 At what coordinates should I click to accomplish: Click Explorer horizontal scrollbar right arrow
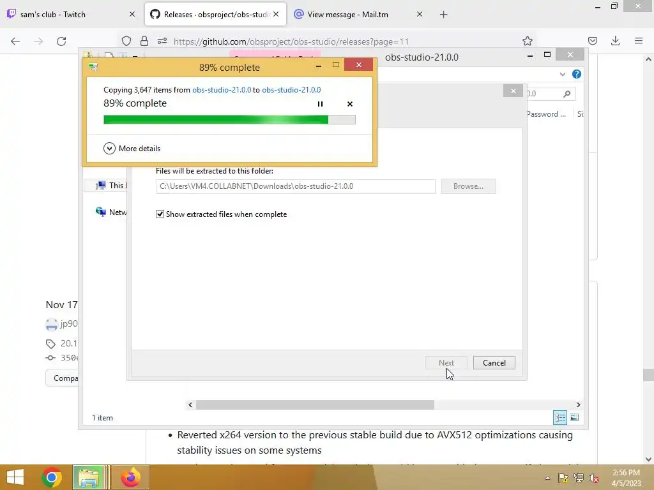click(578, 405)
